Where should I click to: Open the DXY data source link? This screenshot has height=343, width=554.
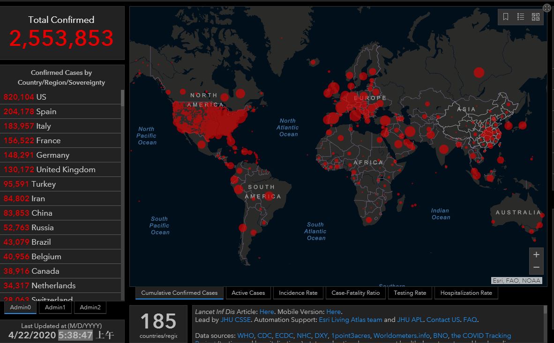coord(321,336)
